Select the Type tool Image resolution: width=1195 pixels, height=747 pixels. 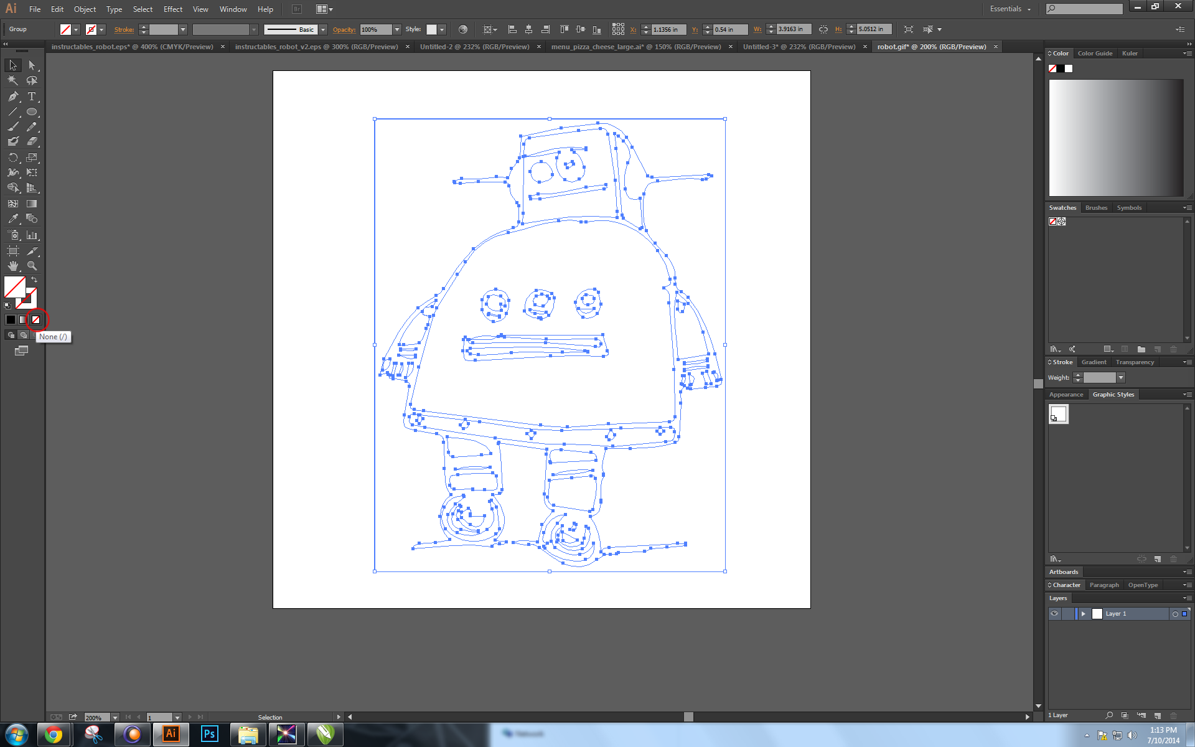(x=32, y=96)
